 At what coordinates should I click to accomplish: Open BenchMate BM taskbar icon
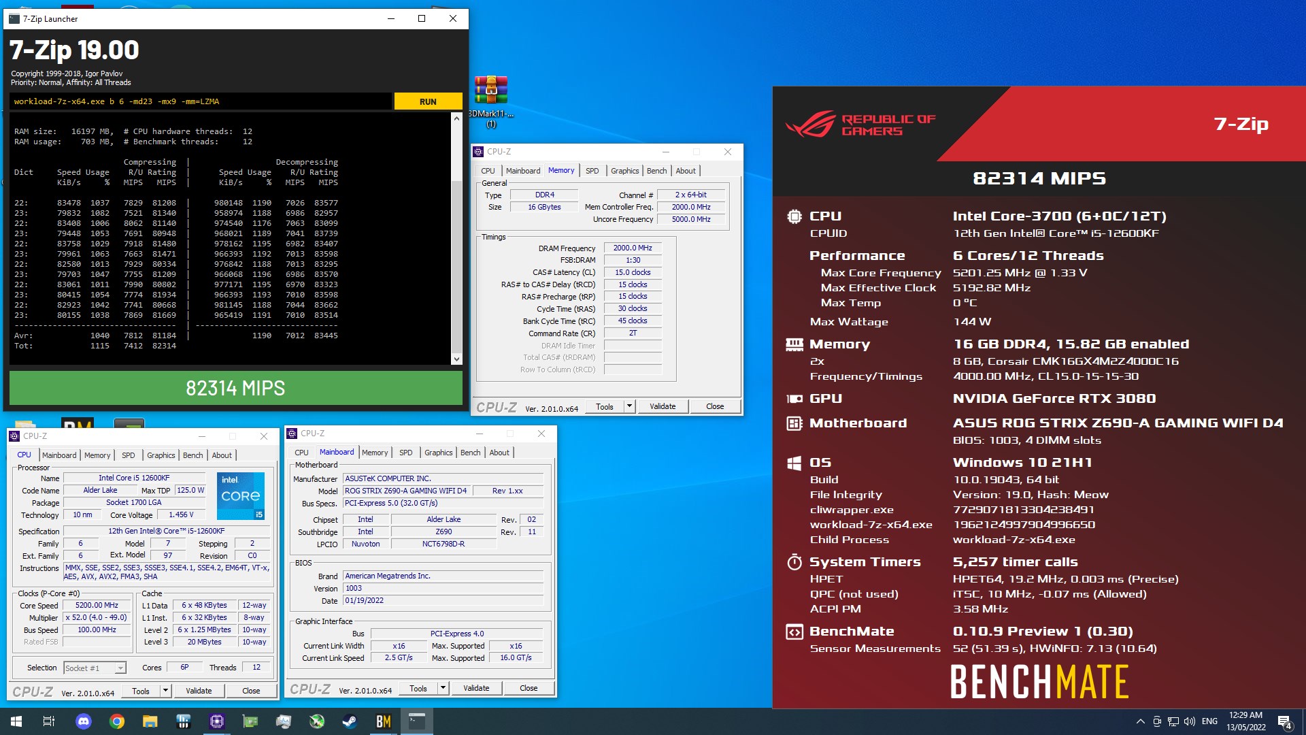tap(384, 721)
